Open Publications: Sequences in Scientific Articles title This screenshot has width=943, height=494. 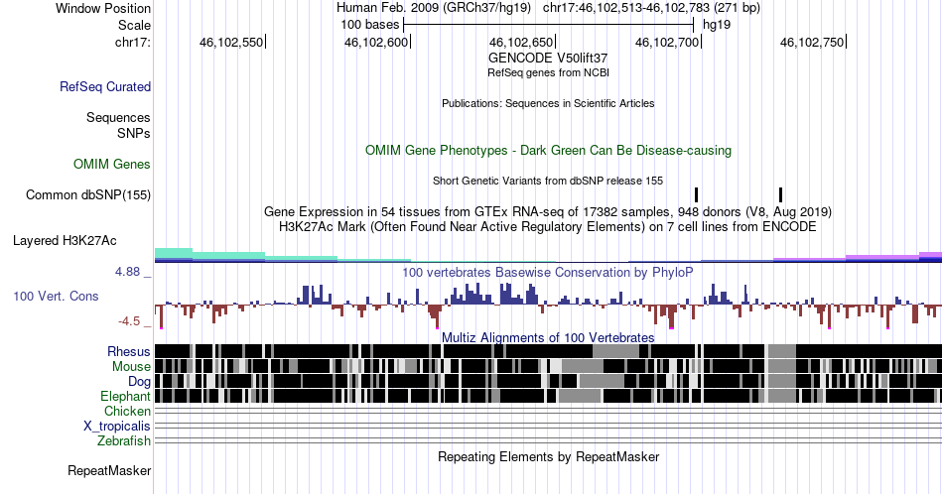(x=548, y=103)
